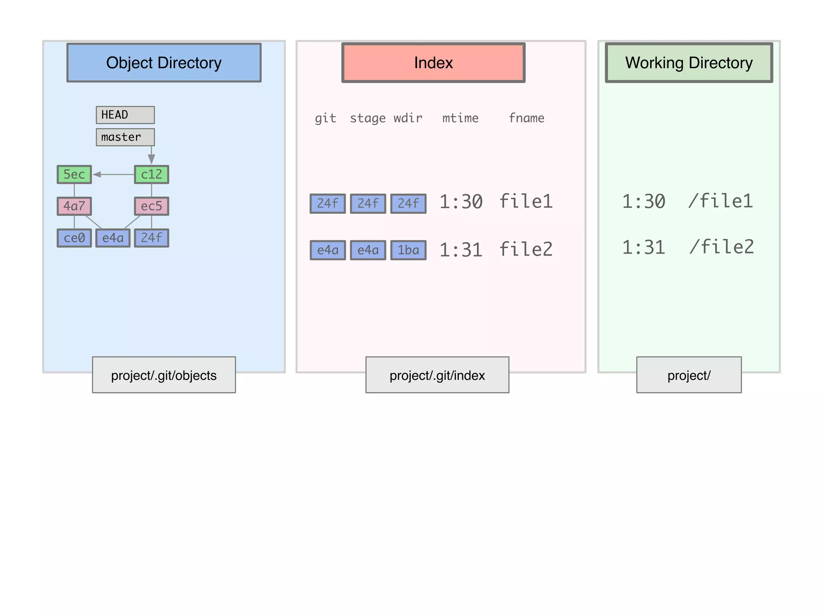Click the green c12 commit node
This screenshot has width=822, height=616.
[151, 174]
